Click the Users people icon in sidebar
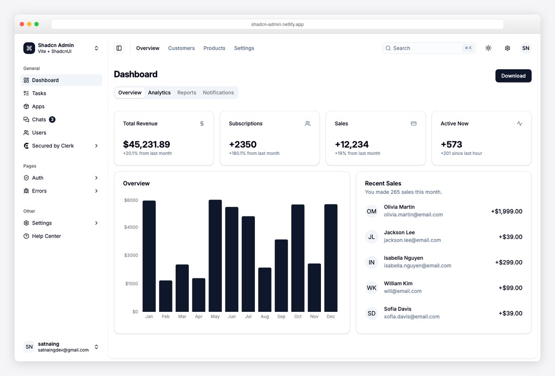Image resolution: width=555 pixels, height=376 pixels. [x=26, y=132]
